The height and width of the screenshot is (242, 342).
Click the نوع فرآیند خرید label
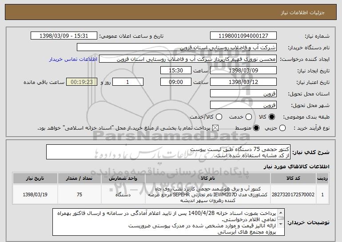pos(311,128)
